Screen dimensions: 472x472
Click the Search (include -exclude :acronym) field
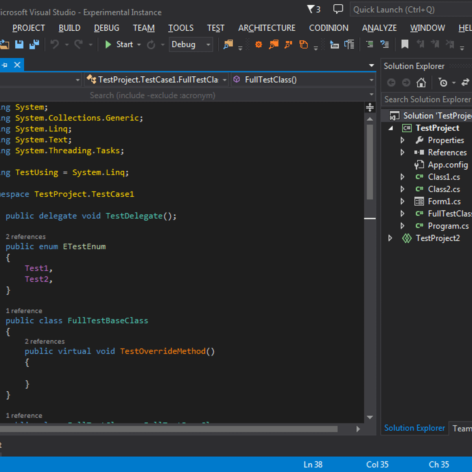click(188, 95)
